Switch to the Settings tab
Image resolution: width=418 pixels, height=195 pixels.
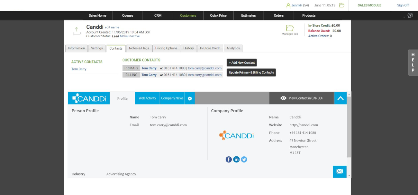[x=97, y=48]
